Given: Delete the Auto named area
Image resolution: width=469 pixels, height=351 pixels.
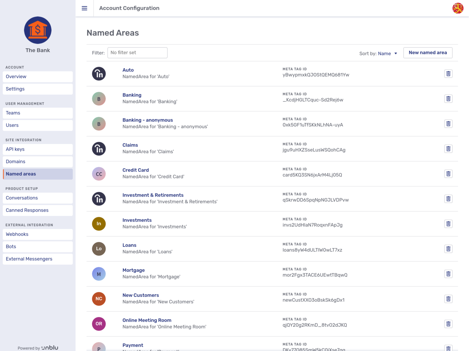Looking at the screenshot, I should (x=448, y=74).
